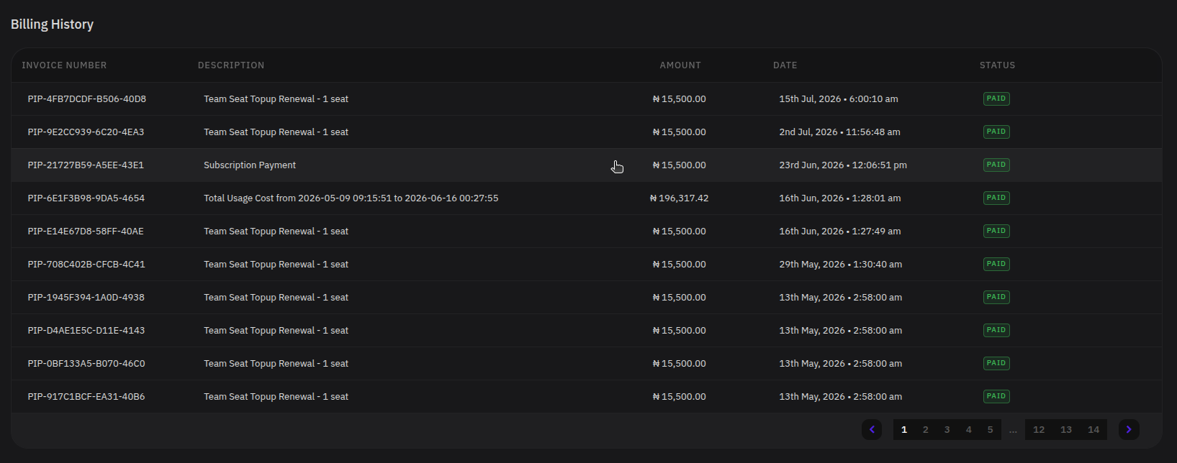Image resolution: width=1177 pixels, height=463 pixels.
Task: Click PAID badge for Total Usage Cost row
Action: click(996, 198)
